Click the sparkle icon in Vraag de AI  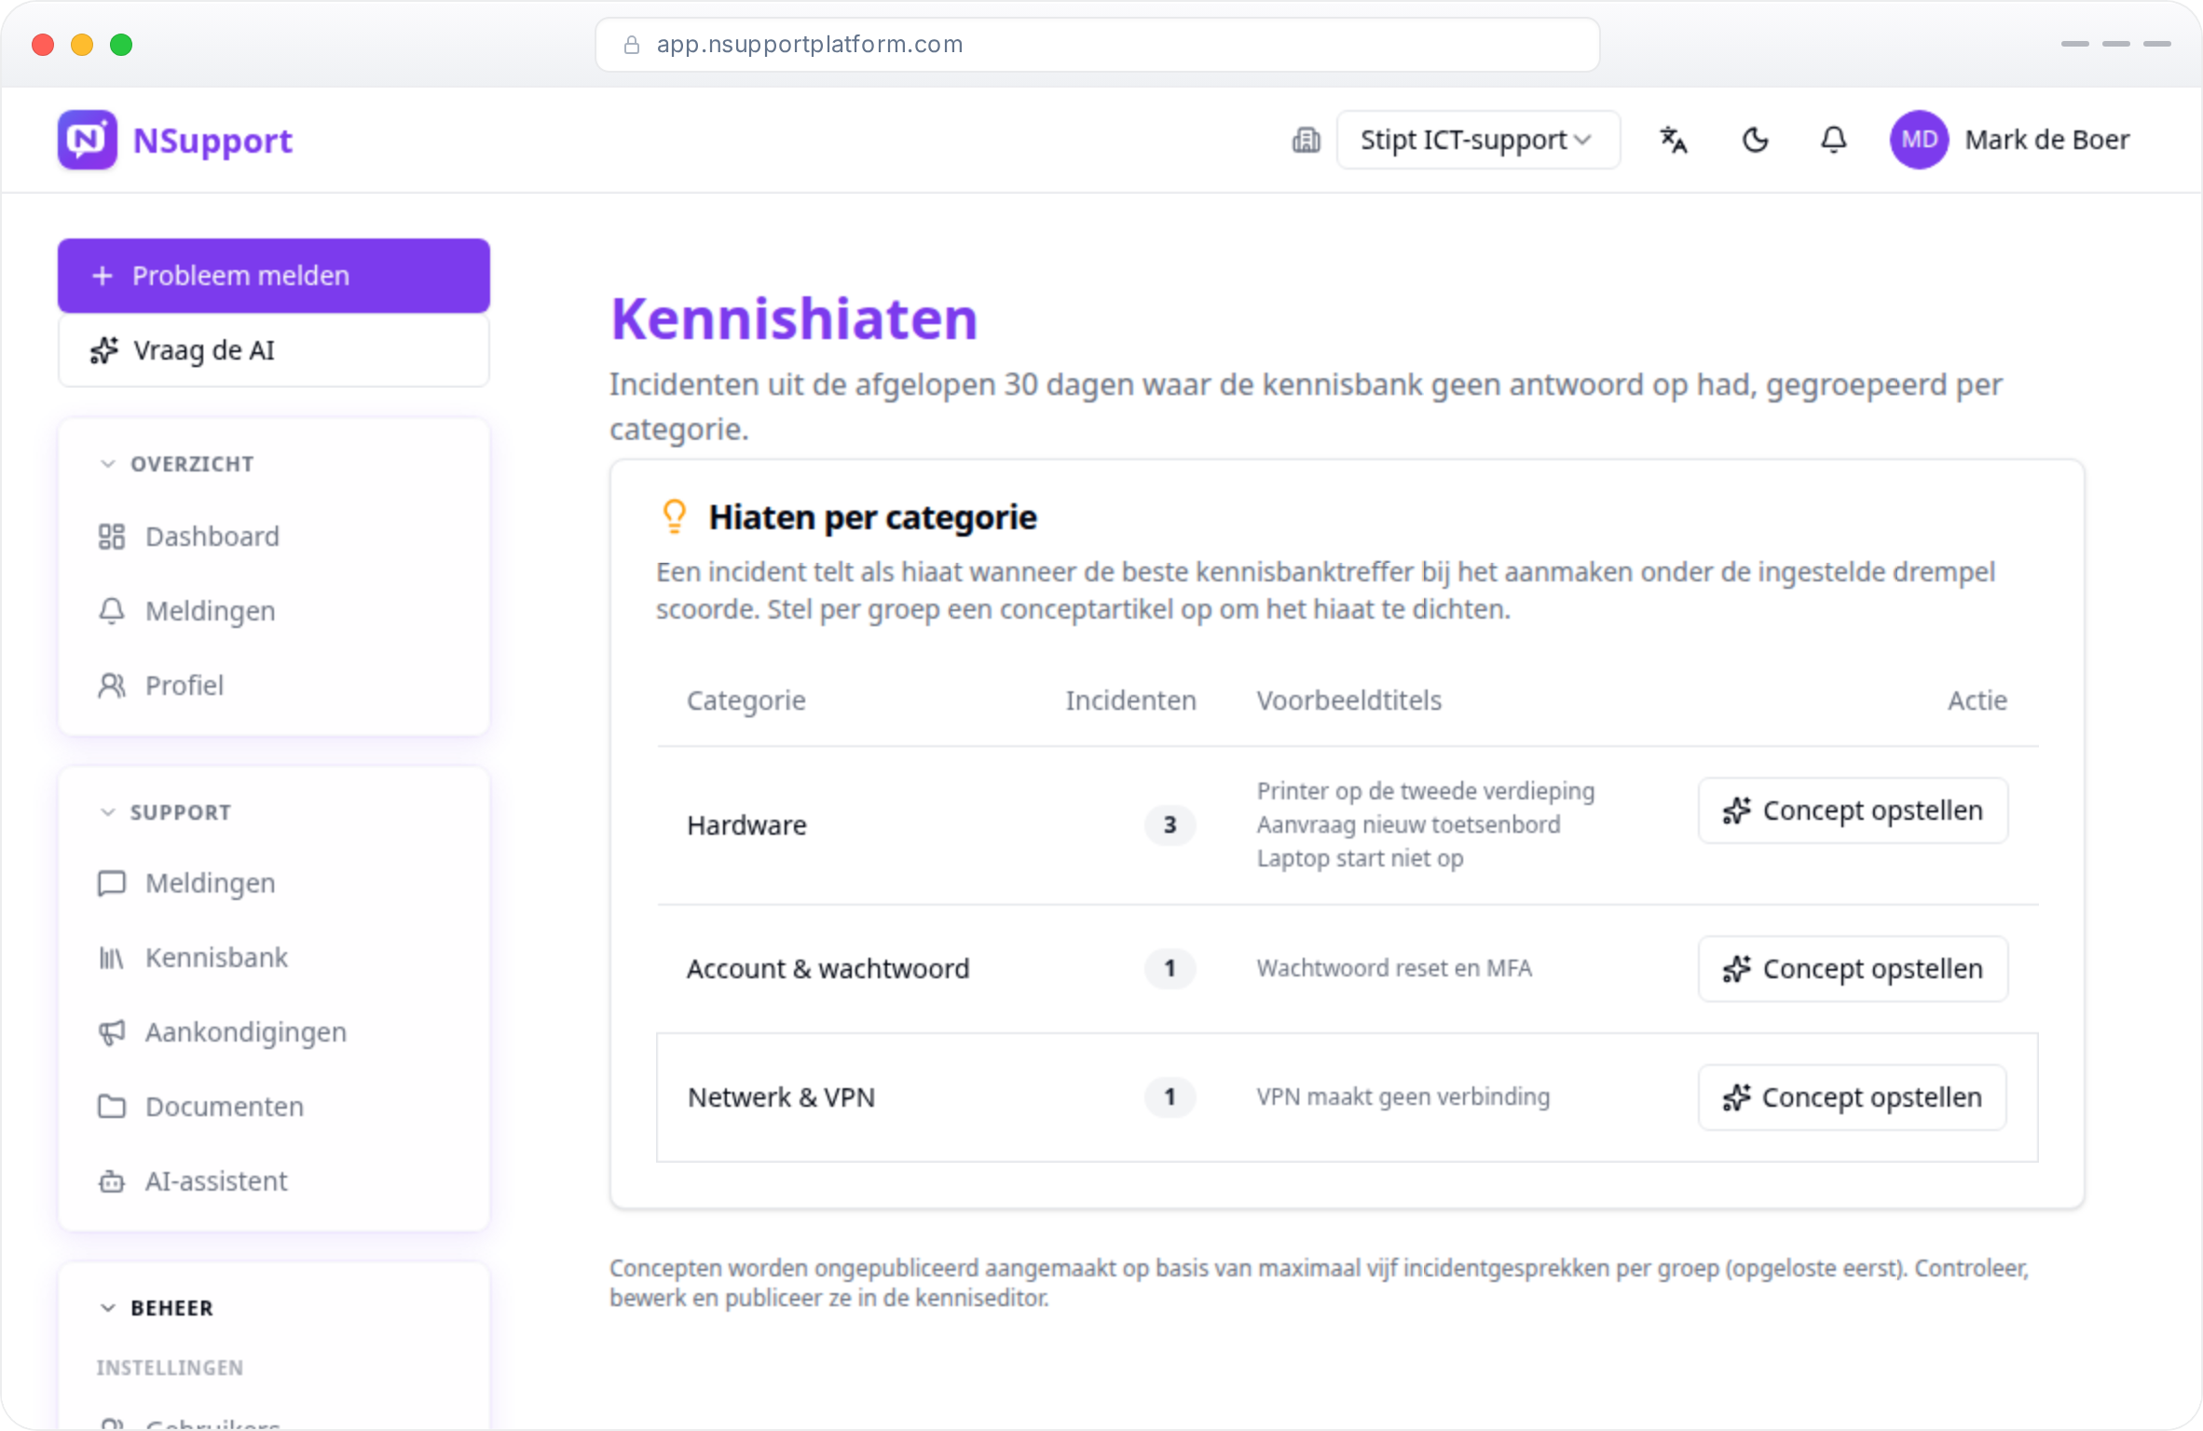click(x=104, y=350)
